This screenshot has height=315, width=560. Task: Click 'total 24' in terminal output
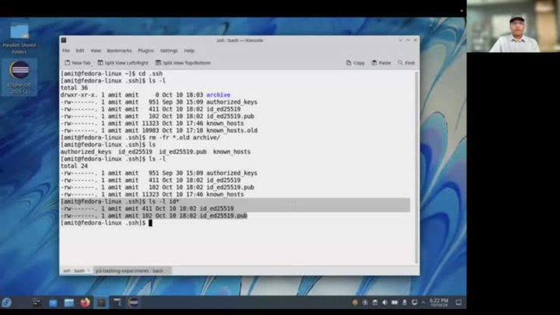coord(74,166)
